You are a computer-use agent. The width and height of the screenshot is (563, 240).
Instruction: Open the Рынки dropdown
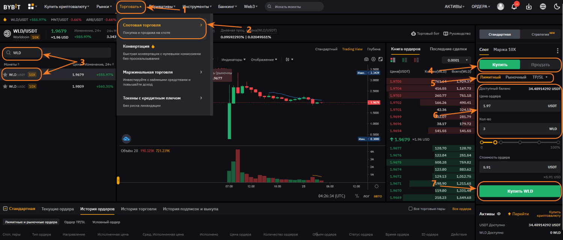[104, 6]
